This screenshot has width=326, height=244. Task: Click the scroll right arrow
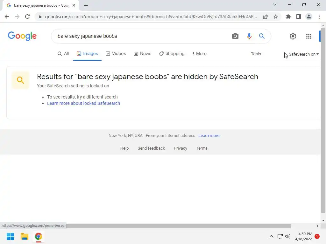point(318,226)
